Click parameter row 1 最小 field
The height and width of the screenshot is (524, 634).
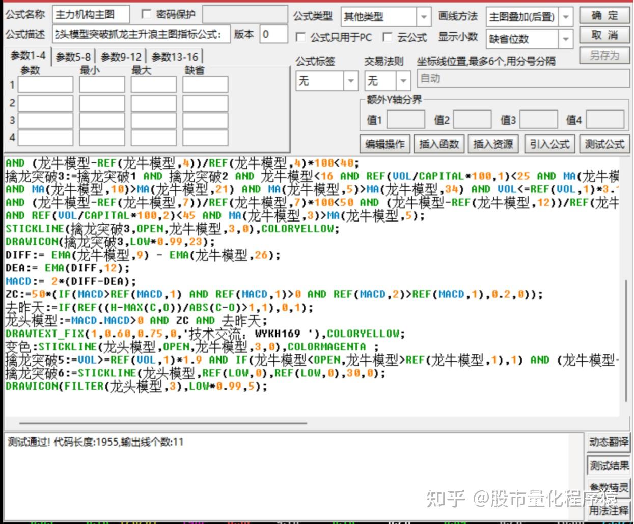click(102, 85)
